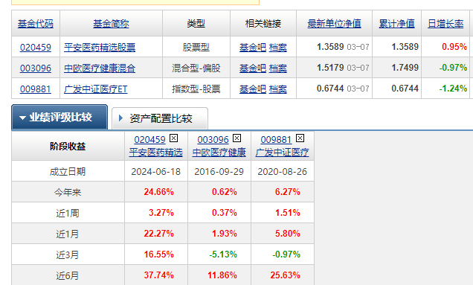Select 指数型-股票 type cell
473x285 pixels.
click(196, 89)
